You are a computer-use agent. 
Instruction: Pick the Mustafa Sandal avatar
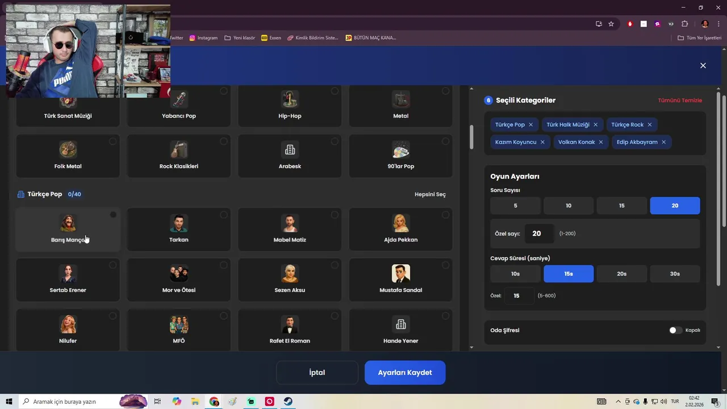[401, 274]
